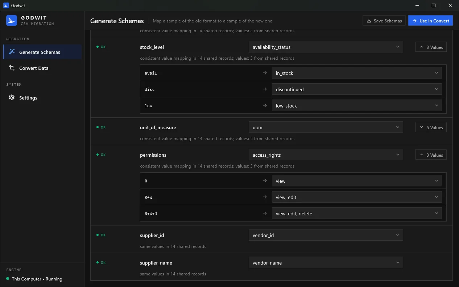This screenshot has height=287, width=459.
Task: Expand unit_of_measure 5 Values
Action: (x=431, y=127)
